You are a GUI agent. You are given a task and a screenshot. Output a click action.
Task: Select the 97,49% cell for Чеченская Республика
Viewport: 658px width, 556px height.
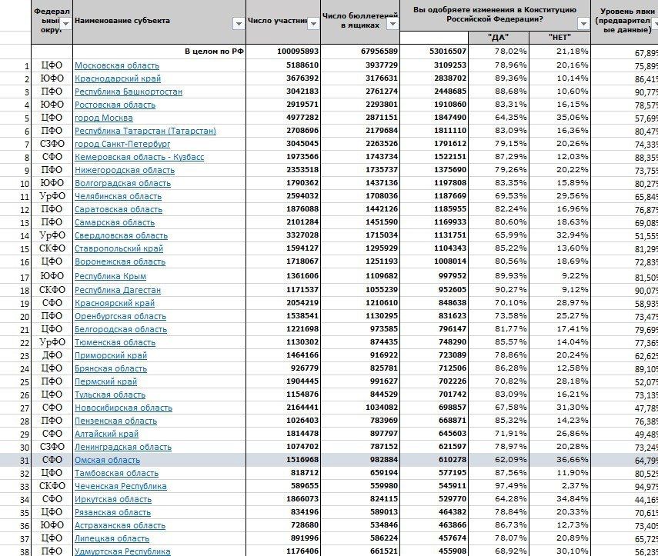(x=499, y=486)
